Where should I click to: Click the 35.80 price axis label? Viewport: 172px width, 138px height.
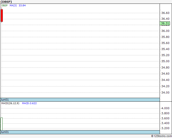click(x=165, y=37)
